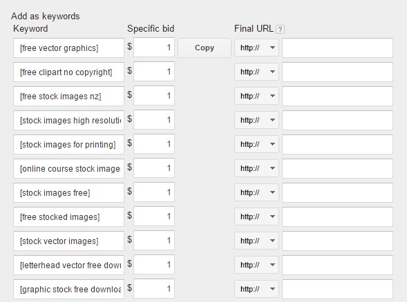Click Final URL field for online course stock images

click(337, 168)
